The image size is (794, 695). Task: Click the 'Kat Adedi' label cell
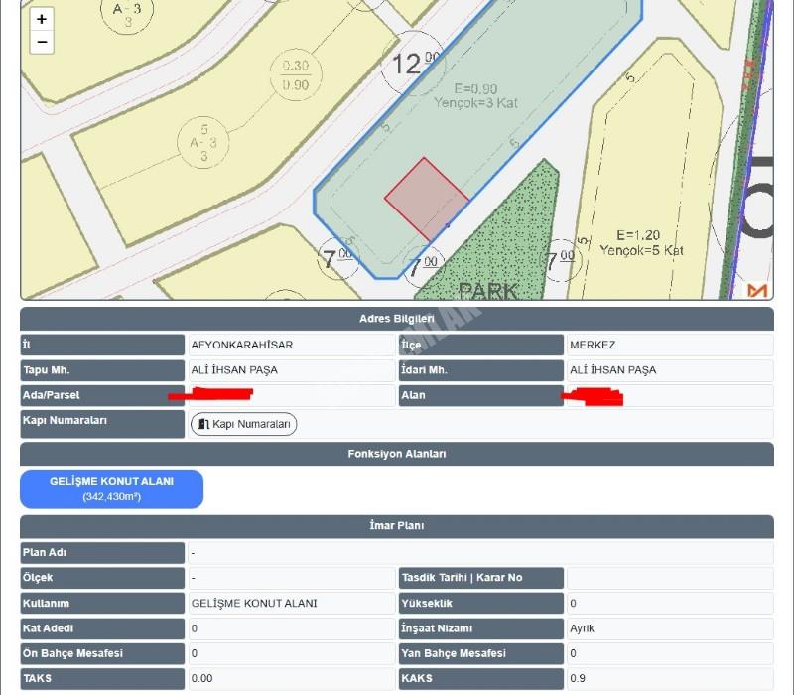pyautogui.click(x=102, y=628)
